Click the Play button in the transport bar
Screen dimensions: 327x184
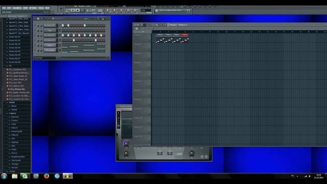[x=73, y=10]
